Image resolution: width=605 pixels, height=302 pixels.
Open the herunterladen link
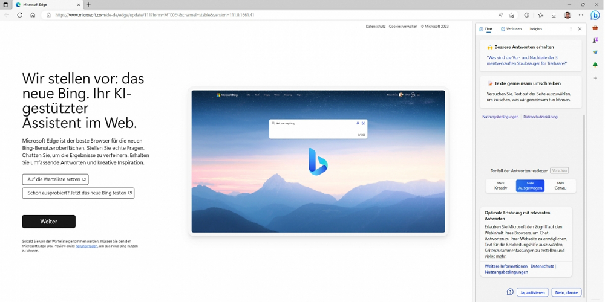tap(87, 246)
